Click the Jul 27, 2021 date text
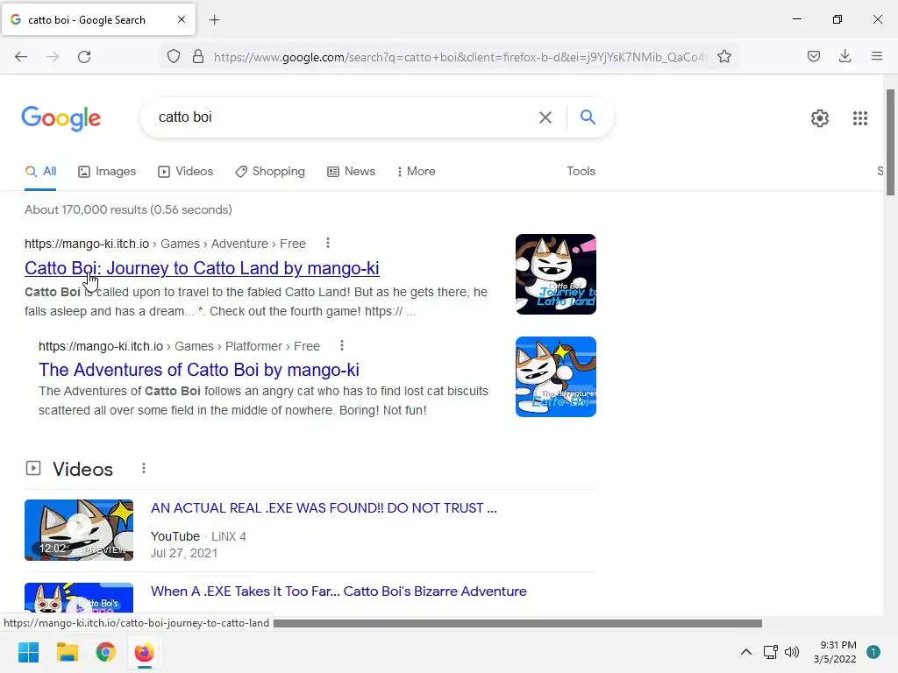The image size is (898, 673). [184, 554]
